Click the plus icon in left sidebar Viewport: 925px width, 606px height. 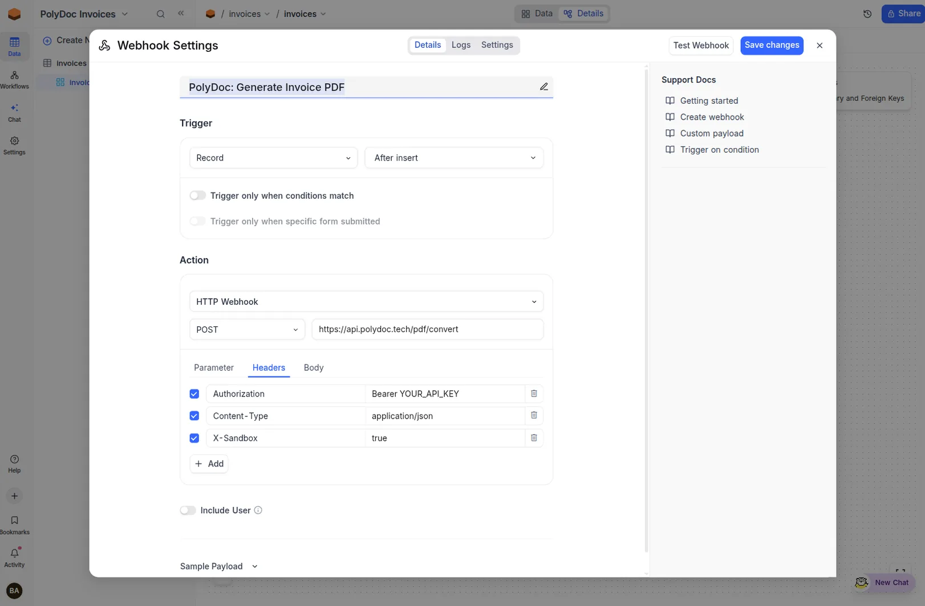pyautogui.click(x=14, y=496)
